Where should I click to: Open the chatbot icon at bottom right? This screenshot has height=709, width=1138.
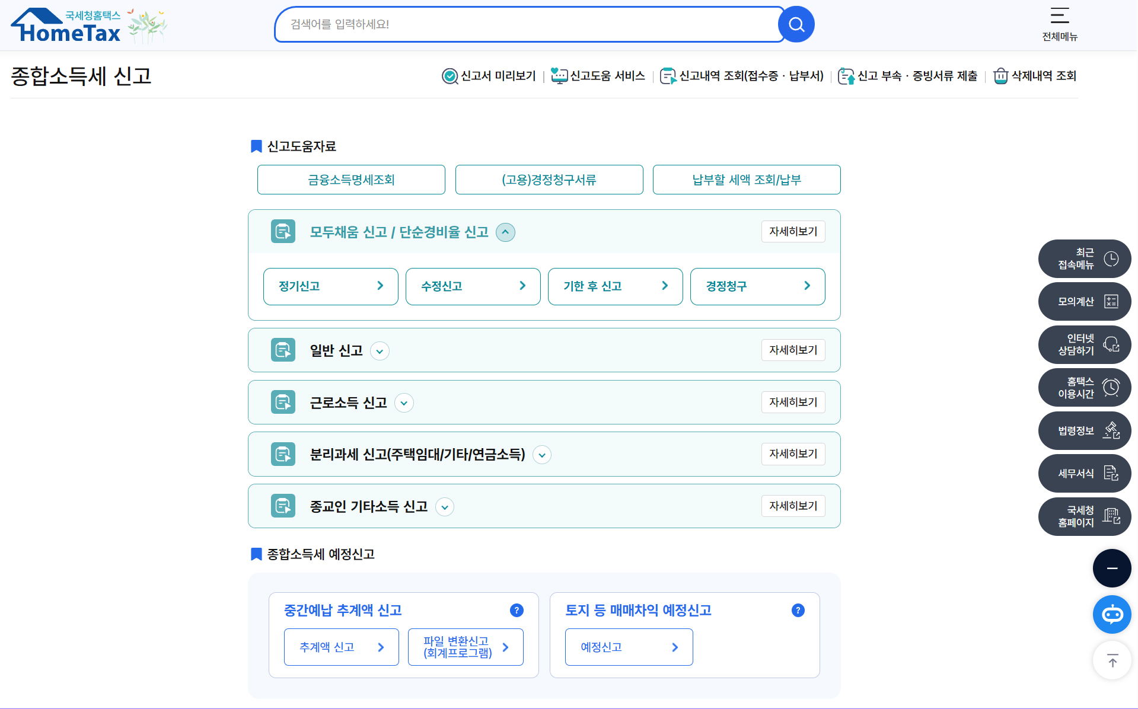click(x=1112, y=614)
